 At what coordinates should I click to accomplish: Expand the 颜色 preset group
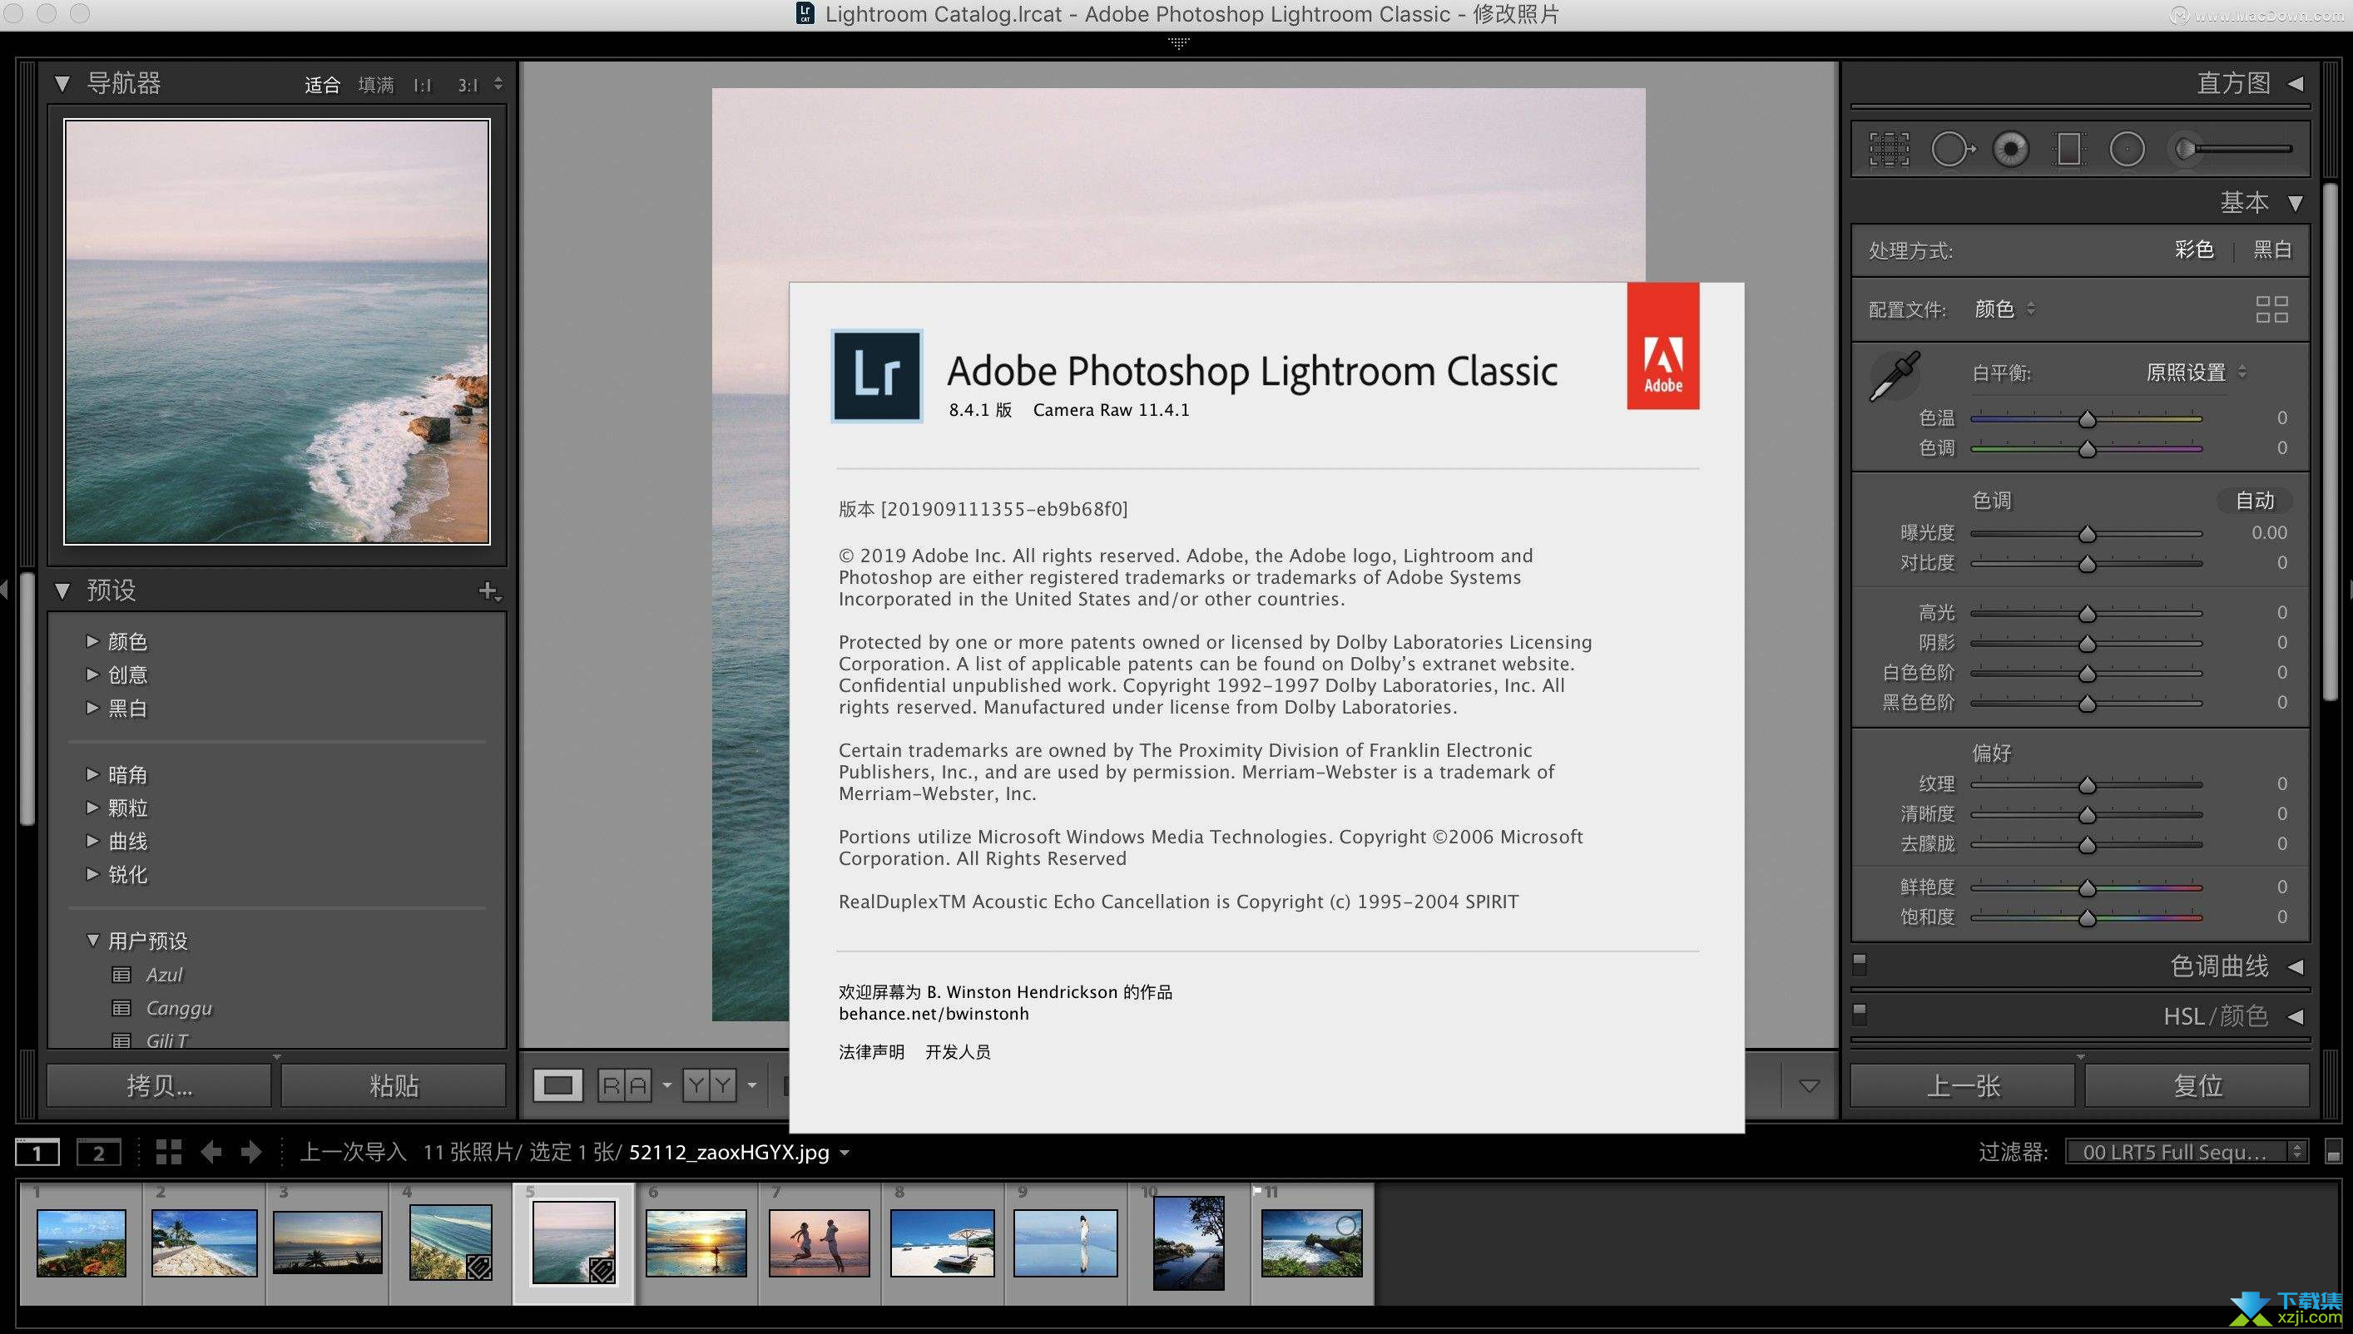coord(92,640)
